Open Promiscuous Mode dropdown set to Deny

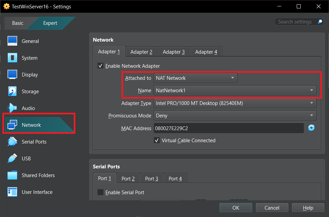tap(235, 116)
